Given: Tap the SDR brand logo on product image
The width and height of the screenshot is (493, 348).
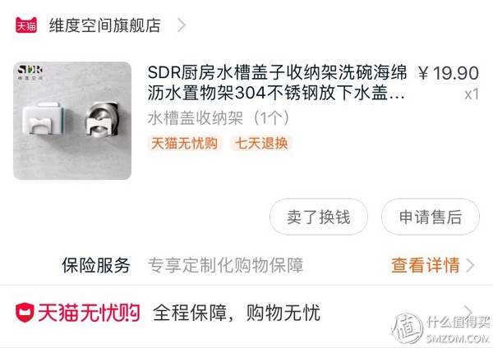Looking at the screenshot, I should [30, 72].
